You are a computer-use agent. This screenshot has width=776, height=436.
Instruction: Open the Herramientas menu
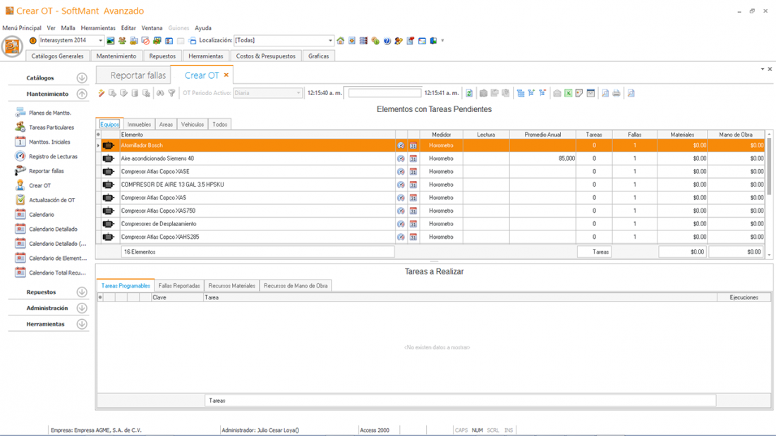pyautogui.click(x=98, y=28)
